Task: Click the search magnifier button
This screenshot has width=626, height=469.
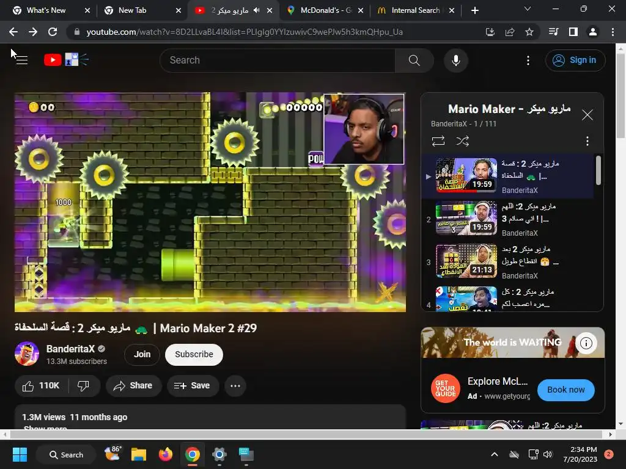Action: [x=414, y=60]
